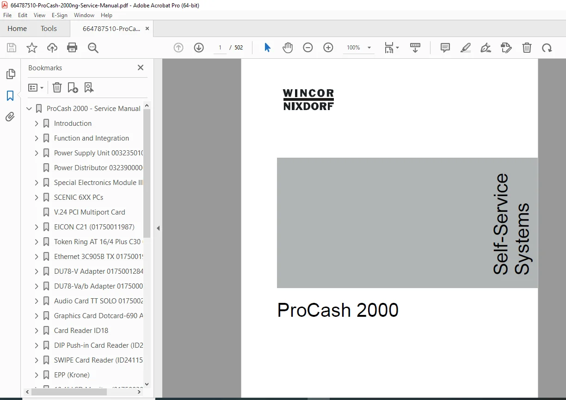Delete selected bookmark trash icon
The image size is (566, 400).
point(57,87)
